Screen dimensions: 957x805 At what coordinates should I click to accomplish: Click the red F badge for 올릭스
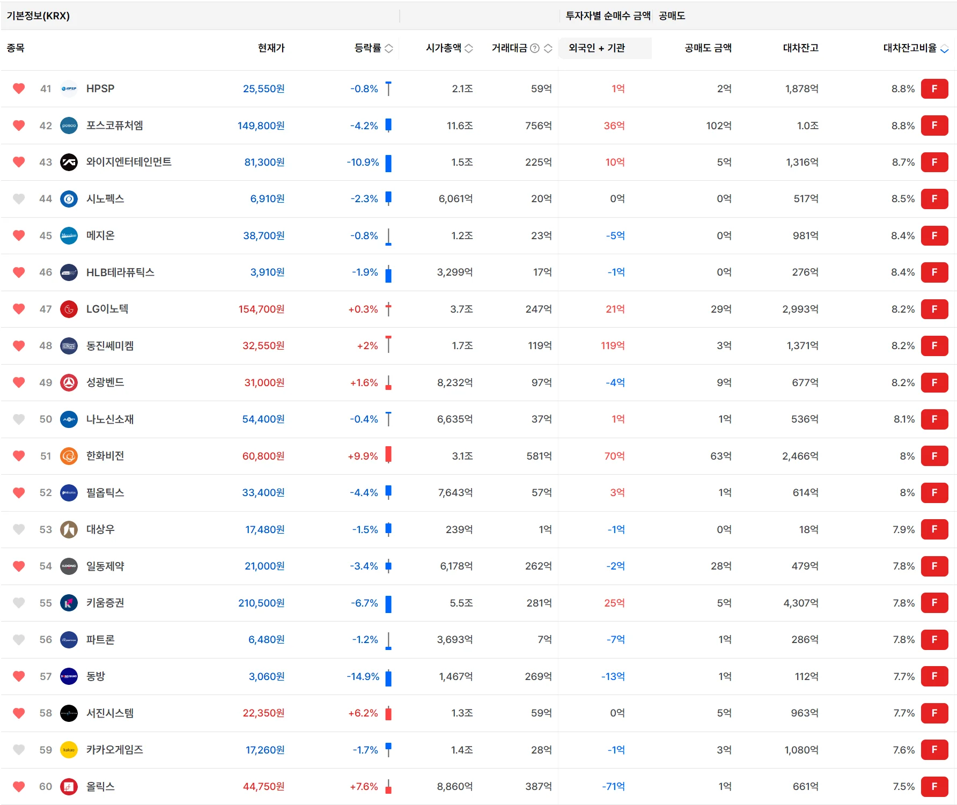(934, 786)
